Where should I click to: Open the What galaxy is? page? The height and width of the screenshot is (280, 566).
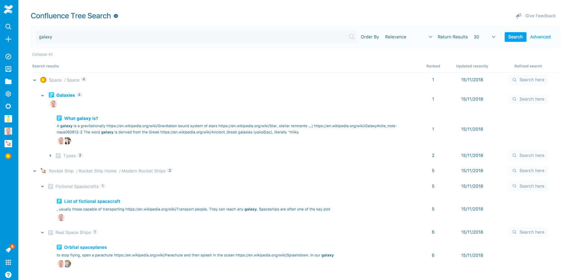(81, 119)
